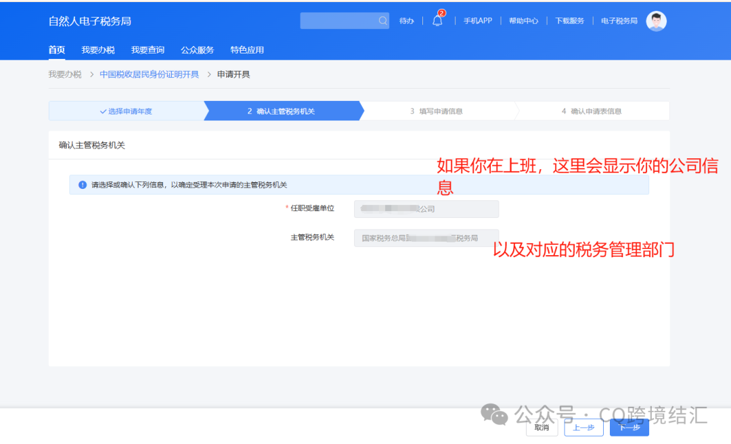Viewport: 731px width, 444px height.
Task: Open 待办 from the top bar
Action: pyautogui.click(x=406, y=21)
